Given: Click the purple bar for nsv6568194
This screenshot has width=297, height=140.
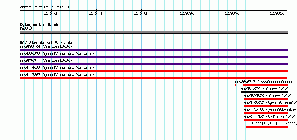Looking at the screenshot, I should pos(154,50).
